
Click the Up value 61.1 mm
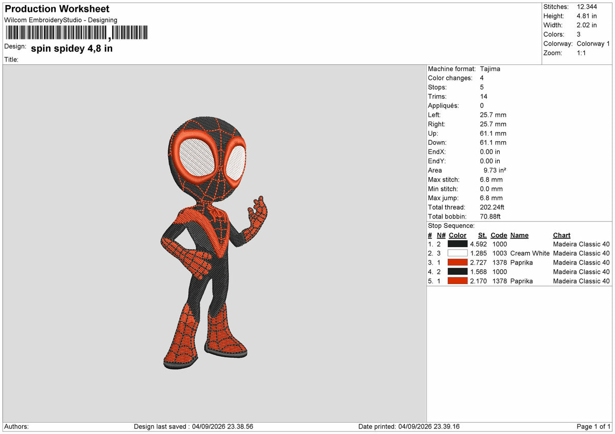pos(493,134)
